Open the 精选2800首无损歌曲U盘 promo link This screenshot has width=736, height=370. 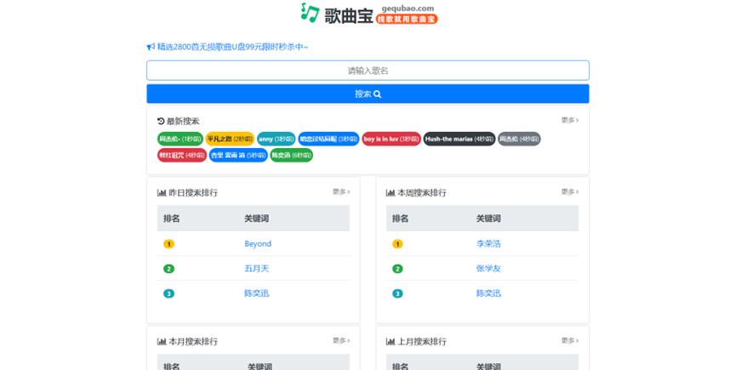232,47
